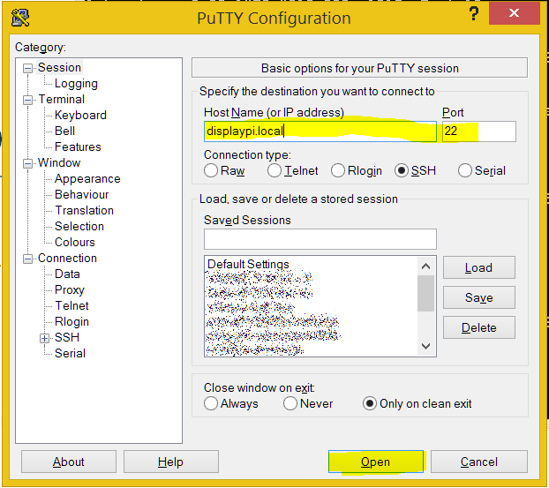549x488 pixels.
Task: Click Open to start the session
Action: (376, 462)
